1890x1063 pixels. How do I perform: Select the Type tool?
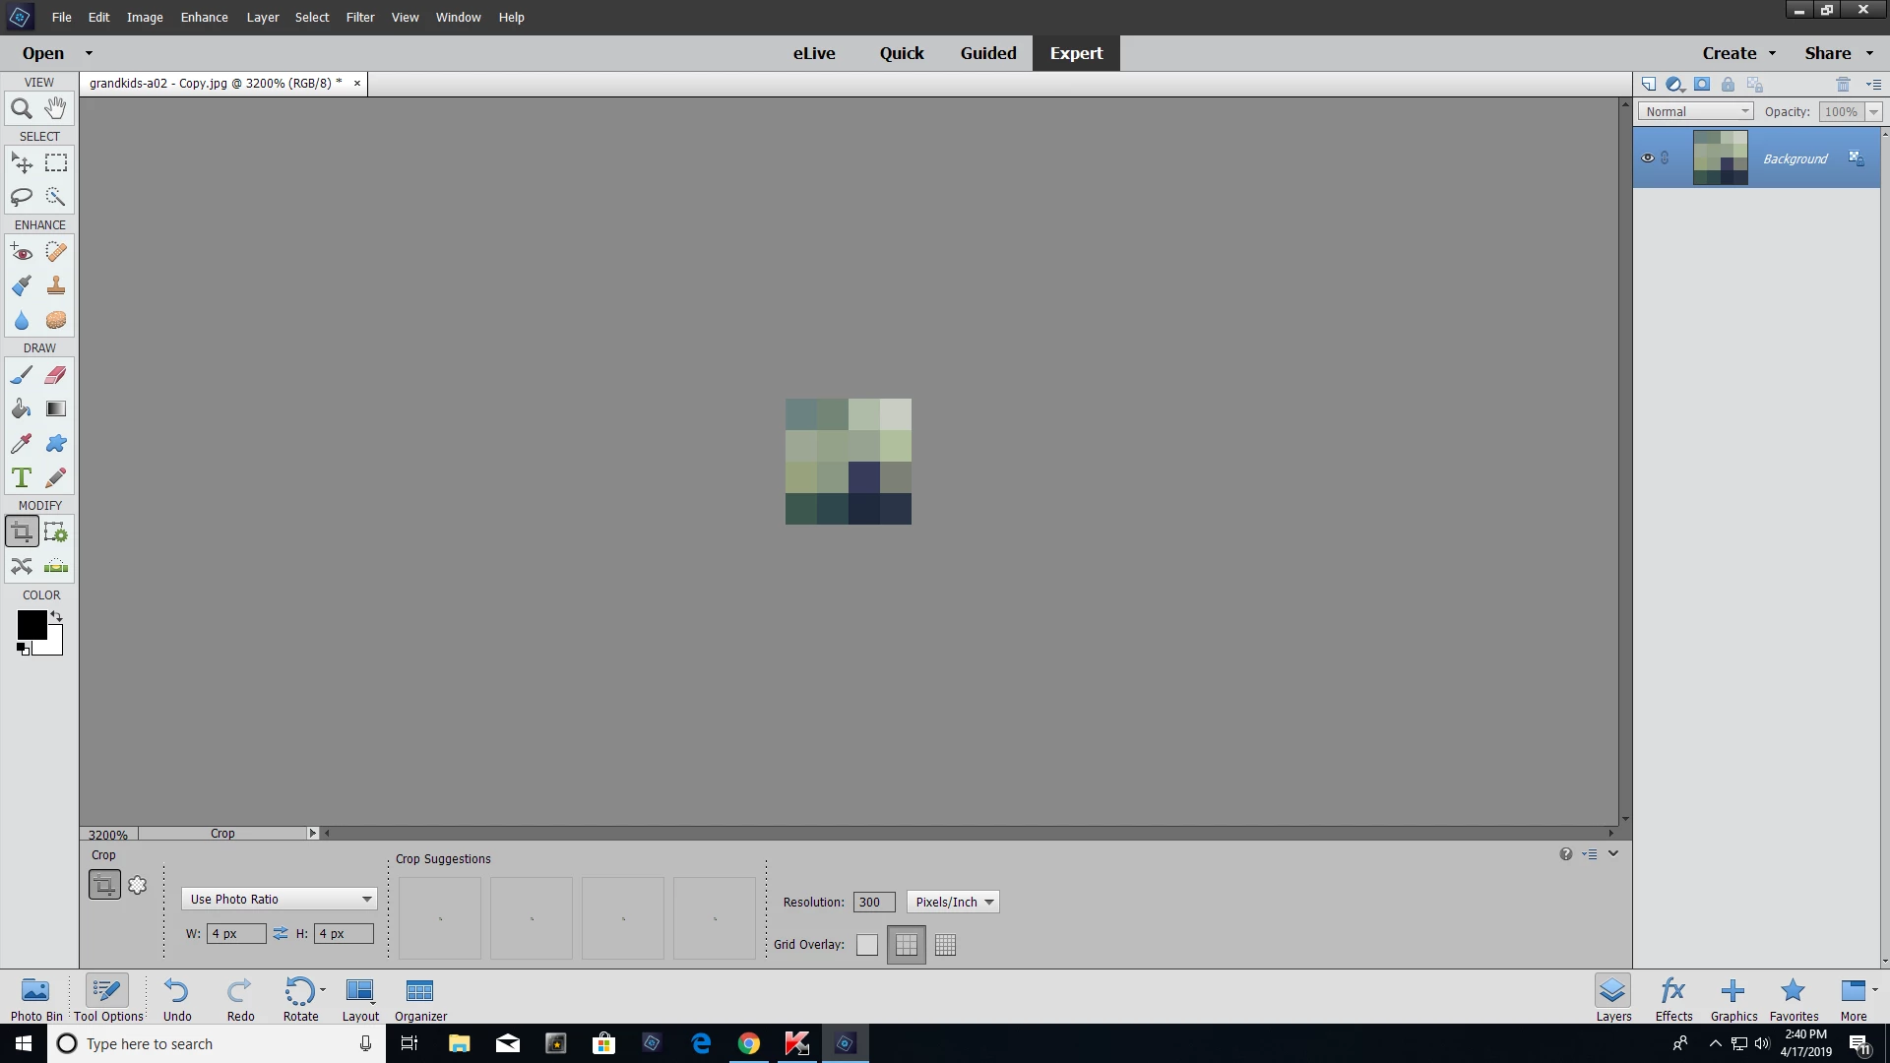pyautogui.click(x=22, y=478)
